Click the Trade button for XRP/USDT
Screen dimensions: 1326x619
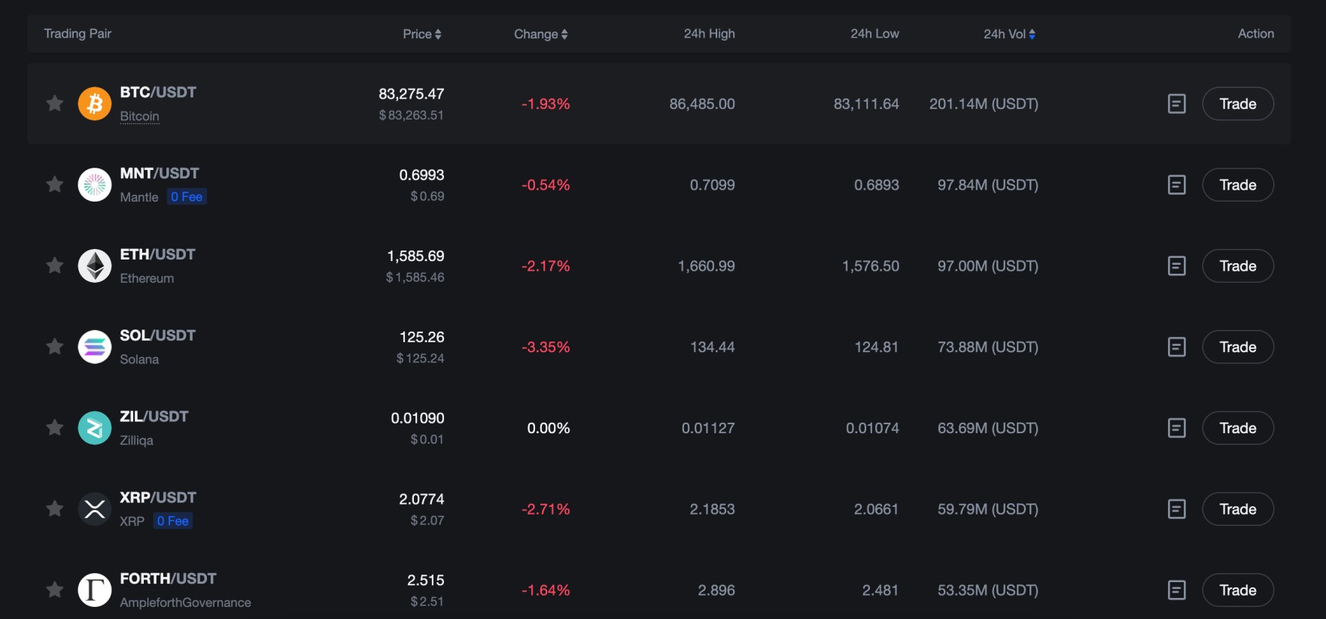pyautogui.click(x=1238, y=509)
